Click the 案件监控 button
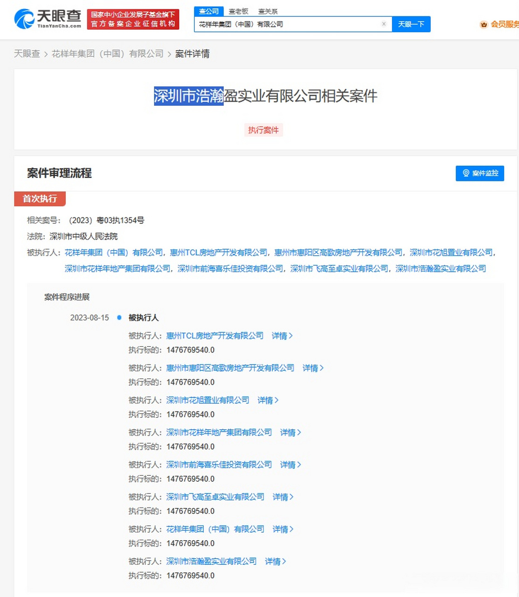519x597 pixels. [480, 173]
